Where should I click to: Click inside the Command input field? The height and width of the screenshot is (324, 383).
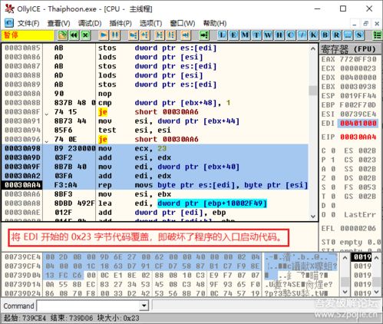89,306
